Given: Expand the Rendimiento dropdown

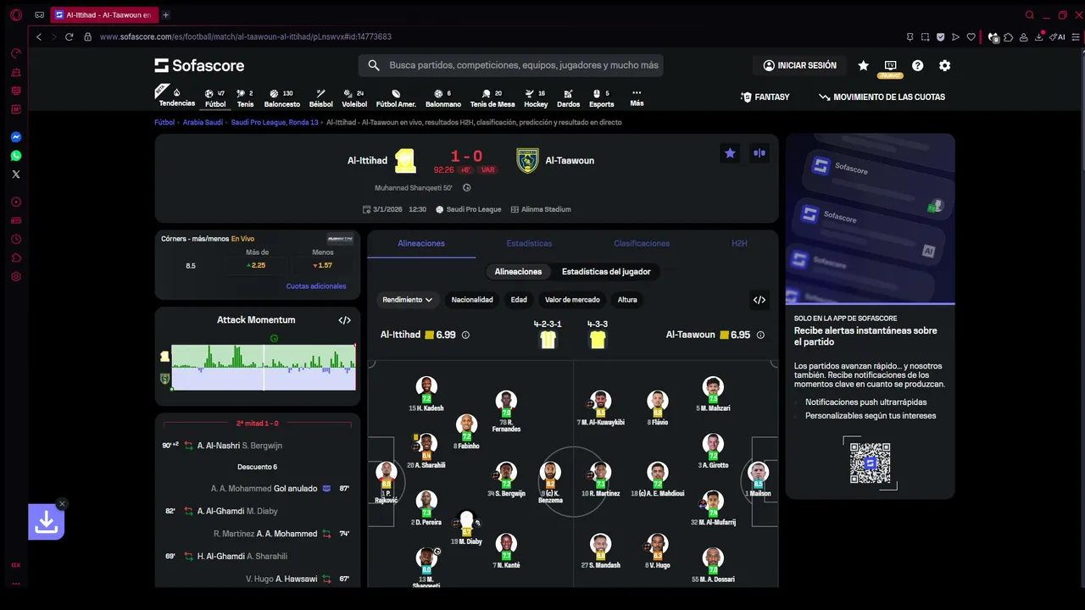Looking at the screenshot, I should (407, 299).
